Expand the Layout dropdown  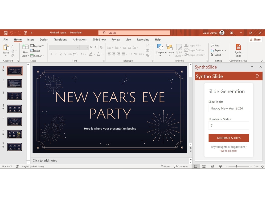click(x=37, y=46)
